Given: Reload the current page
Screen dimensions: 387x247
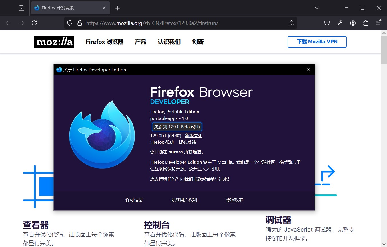Looking at the screenshot, I should click(34, 23).
